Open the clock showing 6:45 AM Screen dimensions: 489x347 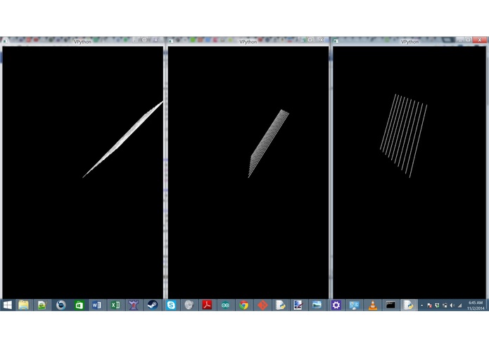[476, 305]
